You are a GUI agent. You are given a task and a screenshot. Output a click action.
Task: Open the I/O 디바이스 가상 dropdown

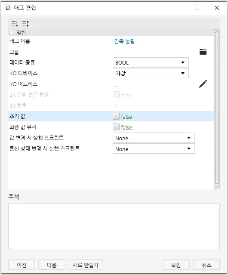pyautogui.click(x=151, y=73)
